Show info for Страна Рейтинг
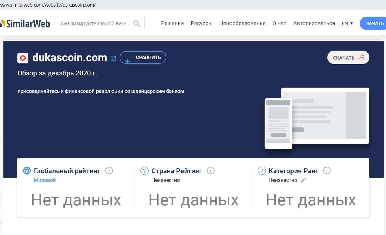This screenshot has height=235, width=386. click(x=211, y=171)
